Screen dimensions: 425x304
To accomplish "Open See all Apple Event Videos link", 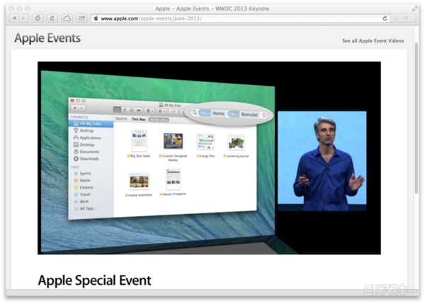I will pos(373,41).
